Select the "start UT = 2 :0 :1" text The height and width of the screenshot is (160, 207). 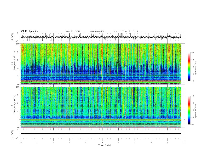pyautogui.click(x=126, y=31)
